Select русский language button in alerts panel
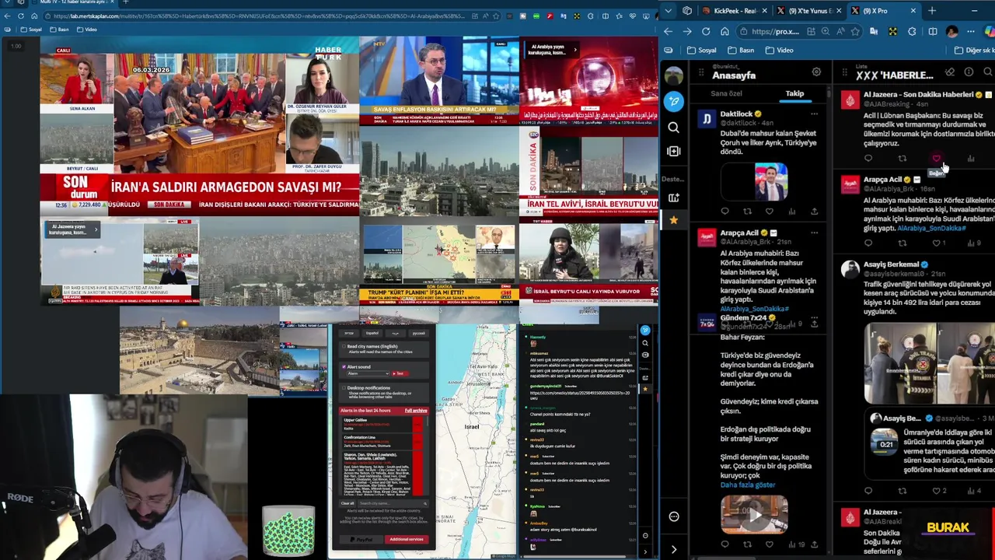The height and width of the screenshot is (560, 995). [419, 333]
